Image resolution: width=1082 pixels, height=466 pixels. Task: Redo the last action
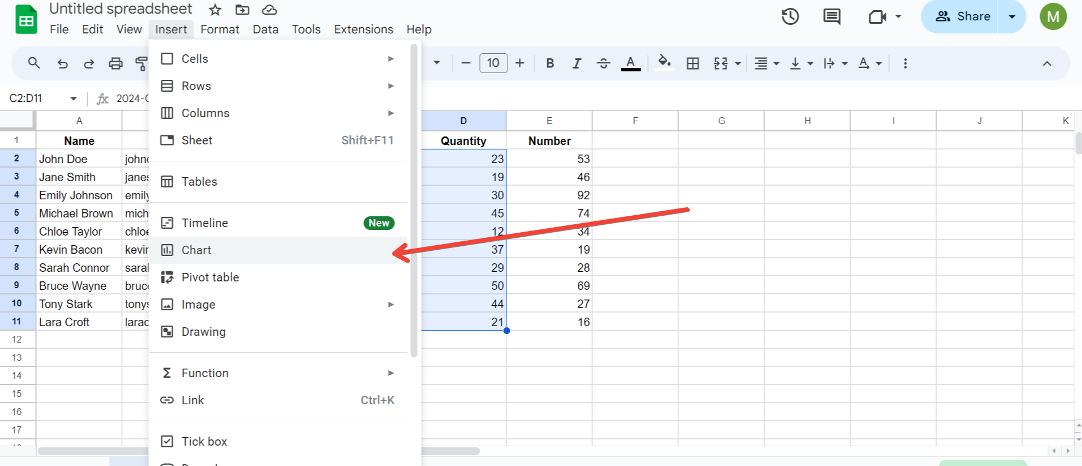pos(89,63)
